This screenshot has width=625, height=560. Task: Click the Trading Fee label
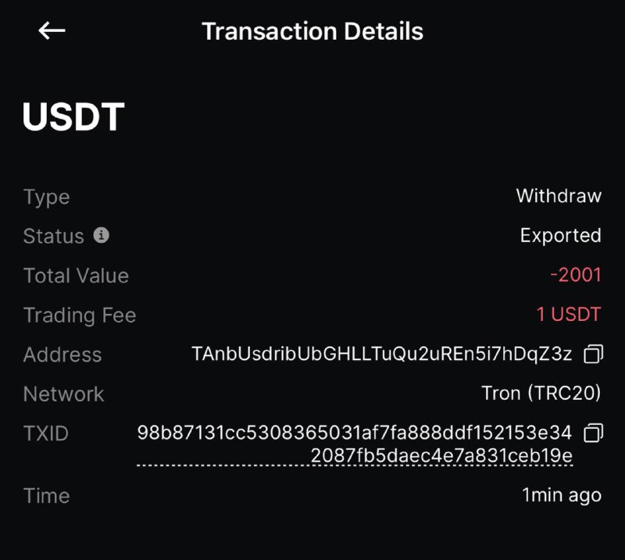point(80,316)
